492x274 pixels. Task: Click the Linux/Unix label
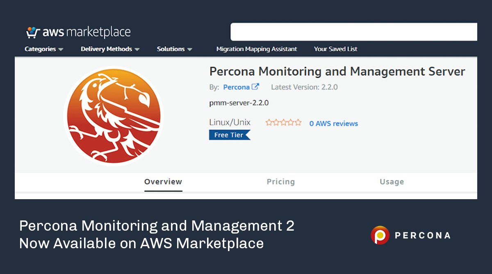pos(230,122)
